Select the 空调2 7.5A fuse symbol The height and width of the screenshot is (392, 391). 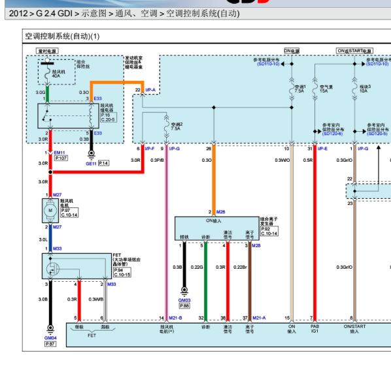(x=166, y=127)
